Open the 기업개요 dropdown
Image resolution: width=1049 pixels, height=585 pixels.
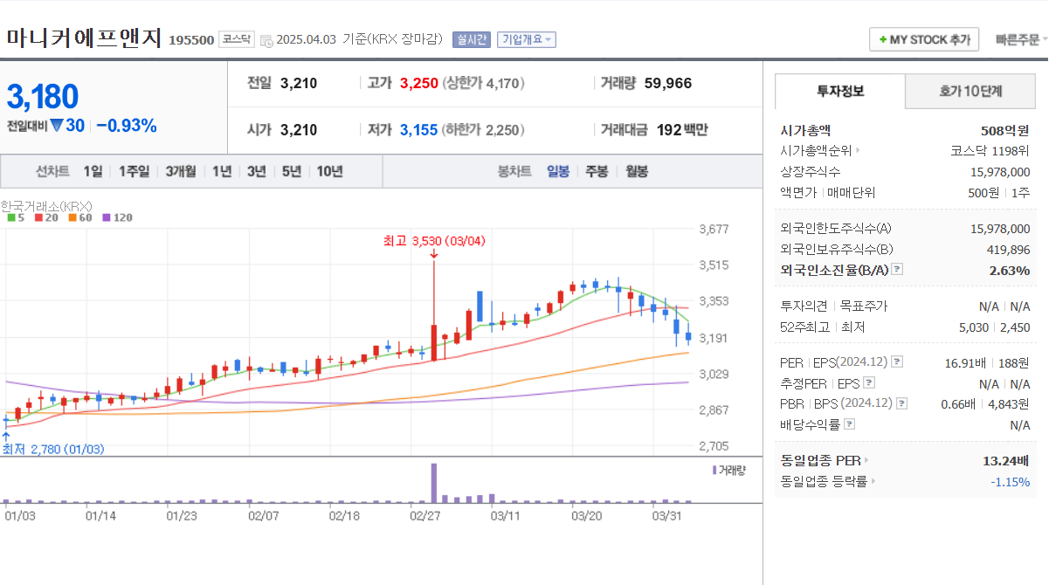tap(526, 39)
